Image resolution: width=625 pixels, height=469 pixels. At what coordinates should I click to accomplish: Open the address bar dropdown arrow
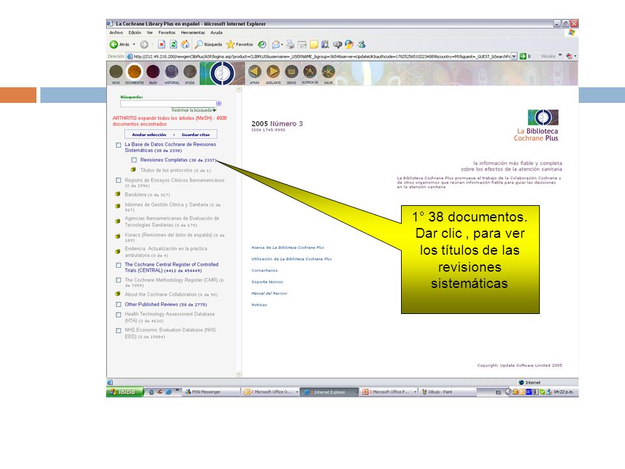[514, 56]
